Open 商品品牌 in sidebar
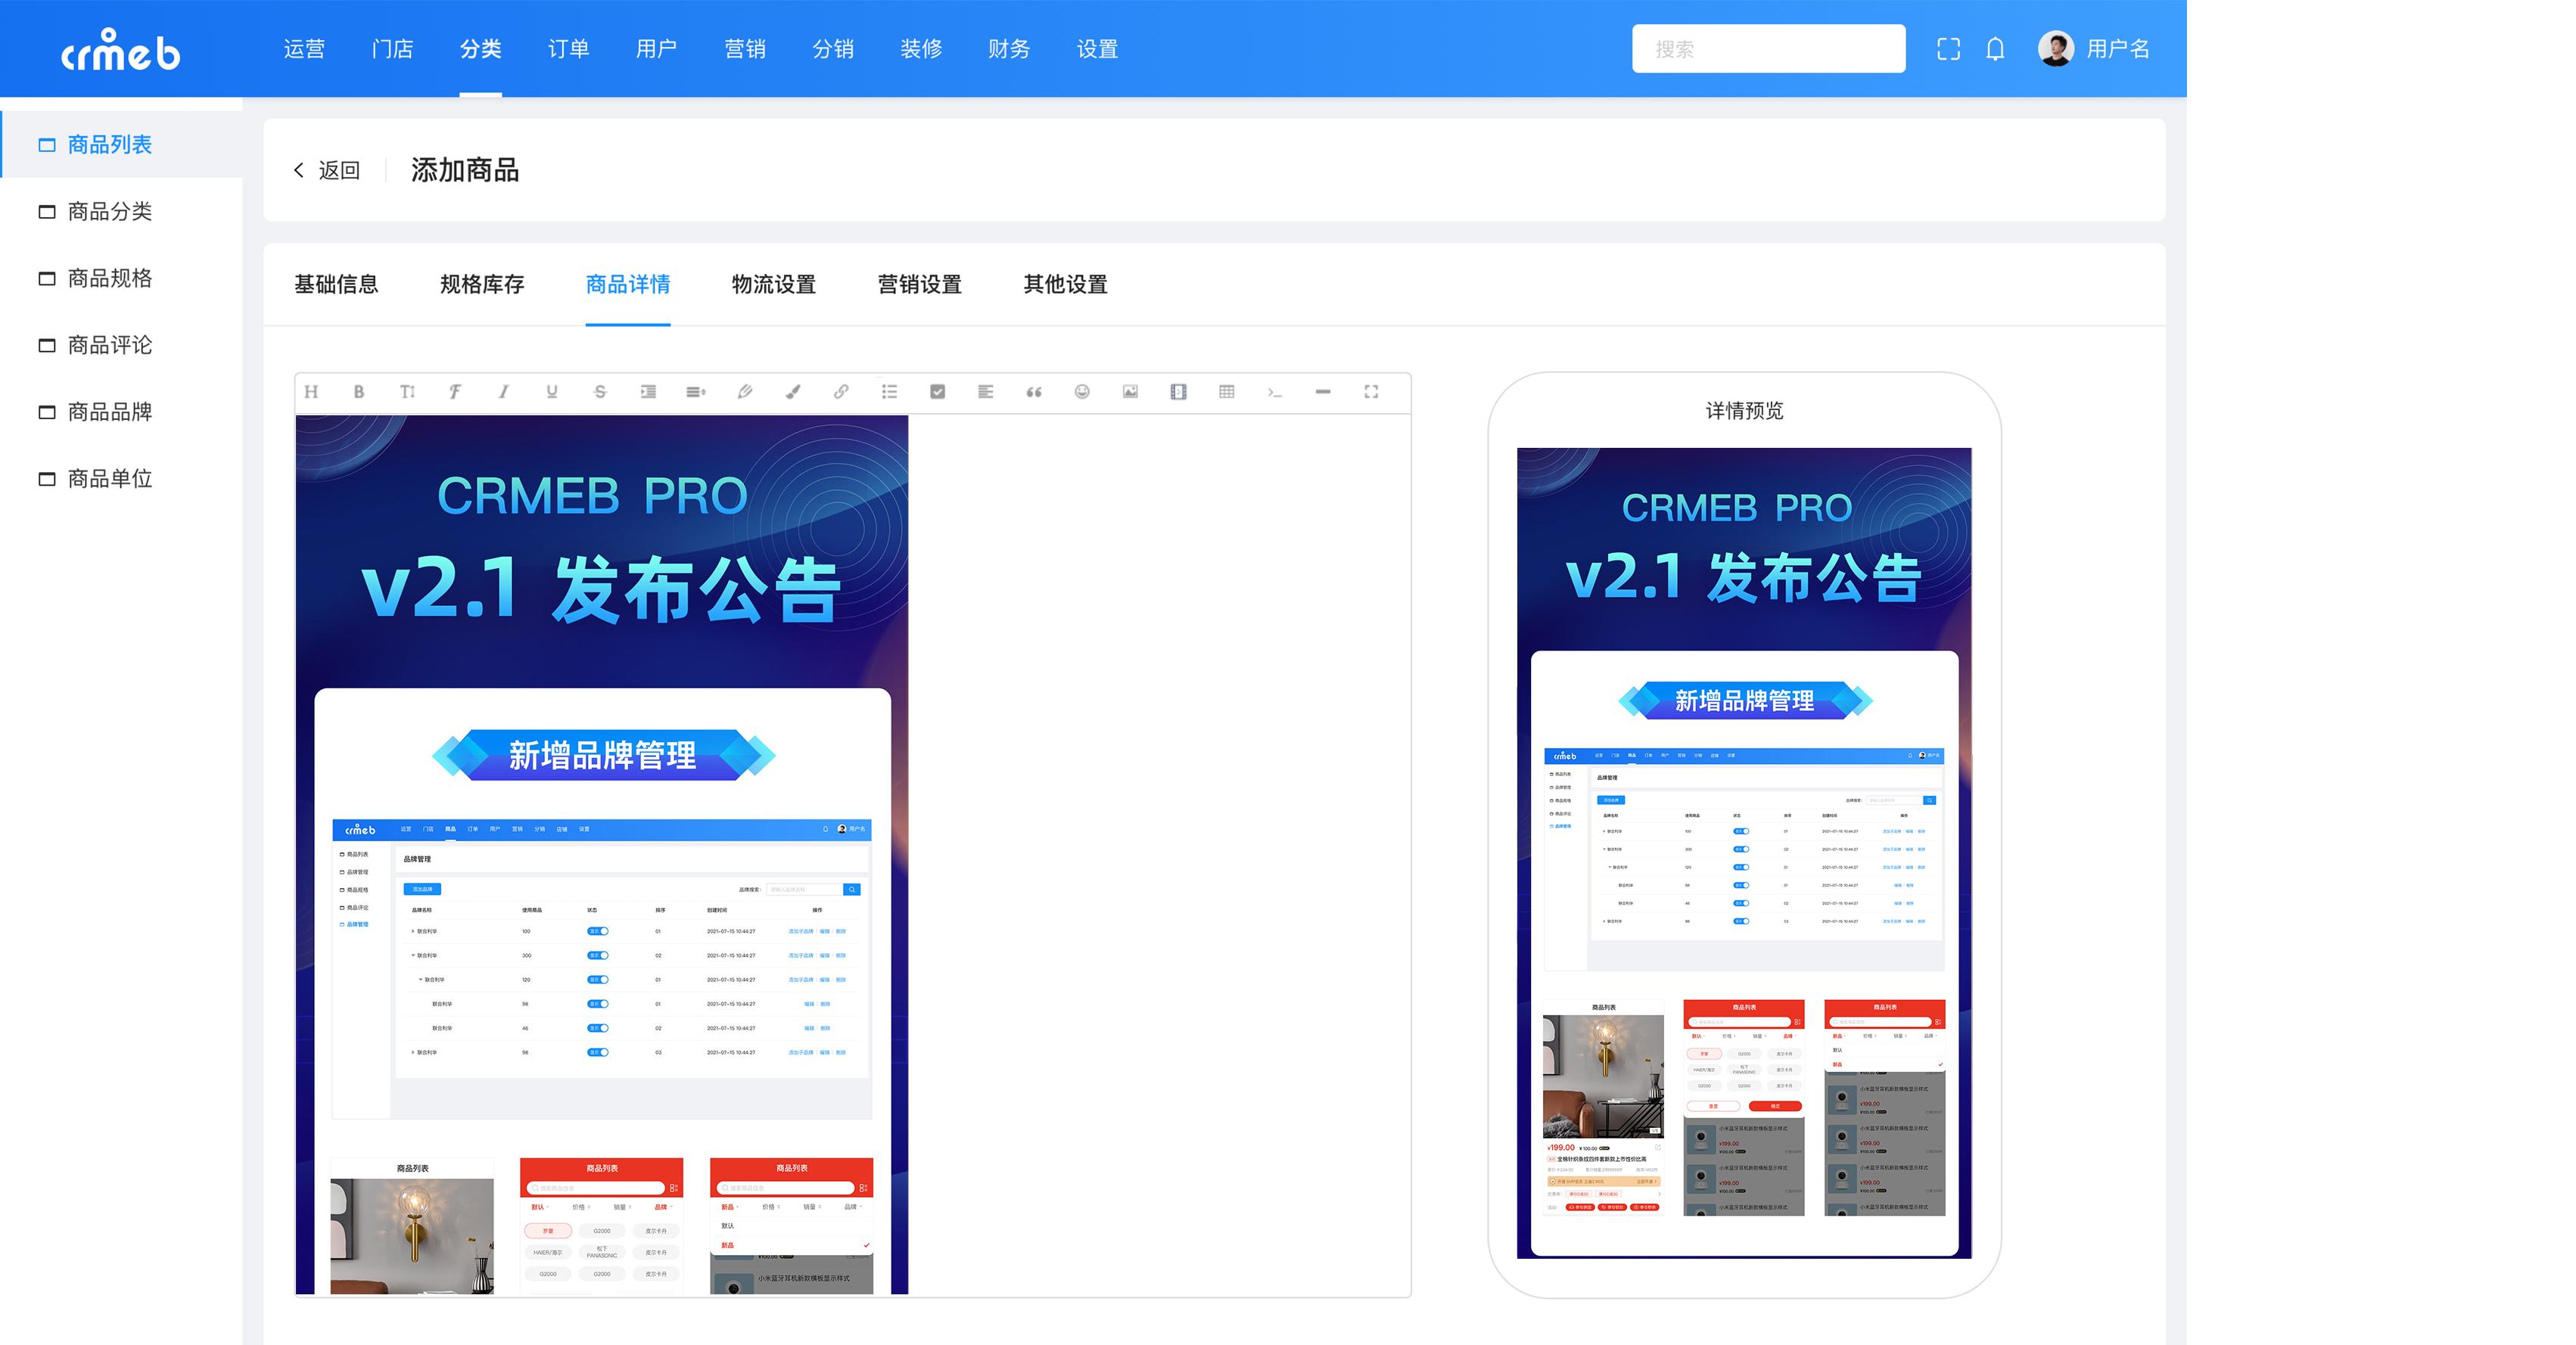Image resolution: width=2576 pixels, height=1345 pixels. point(121,413)
